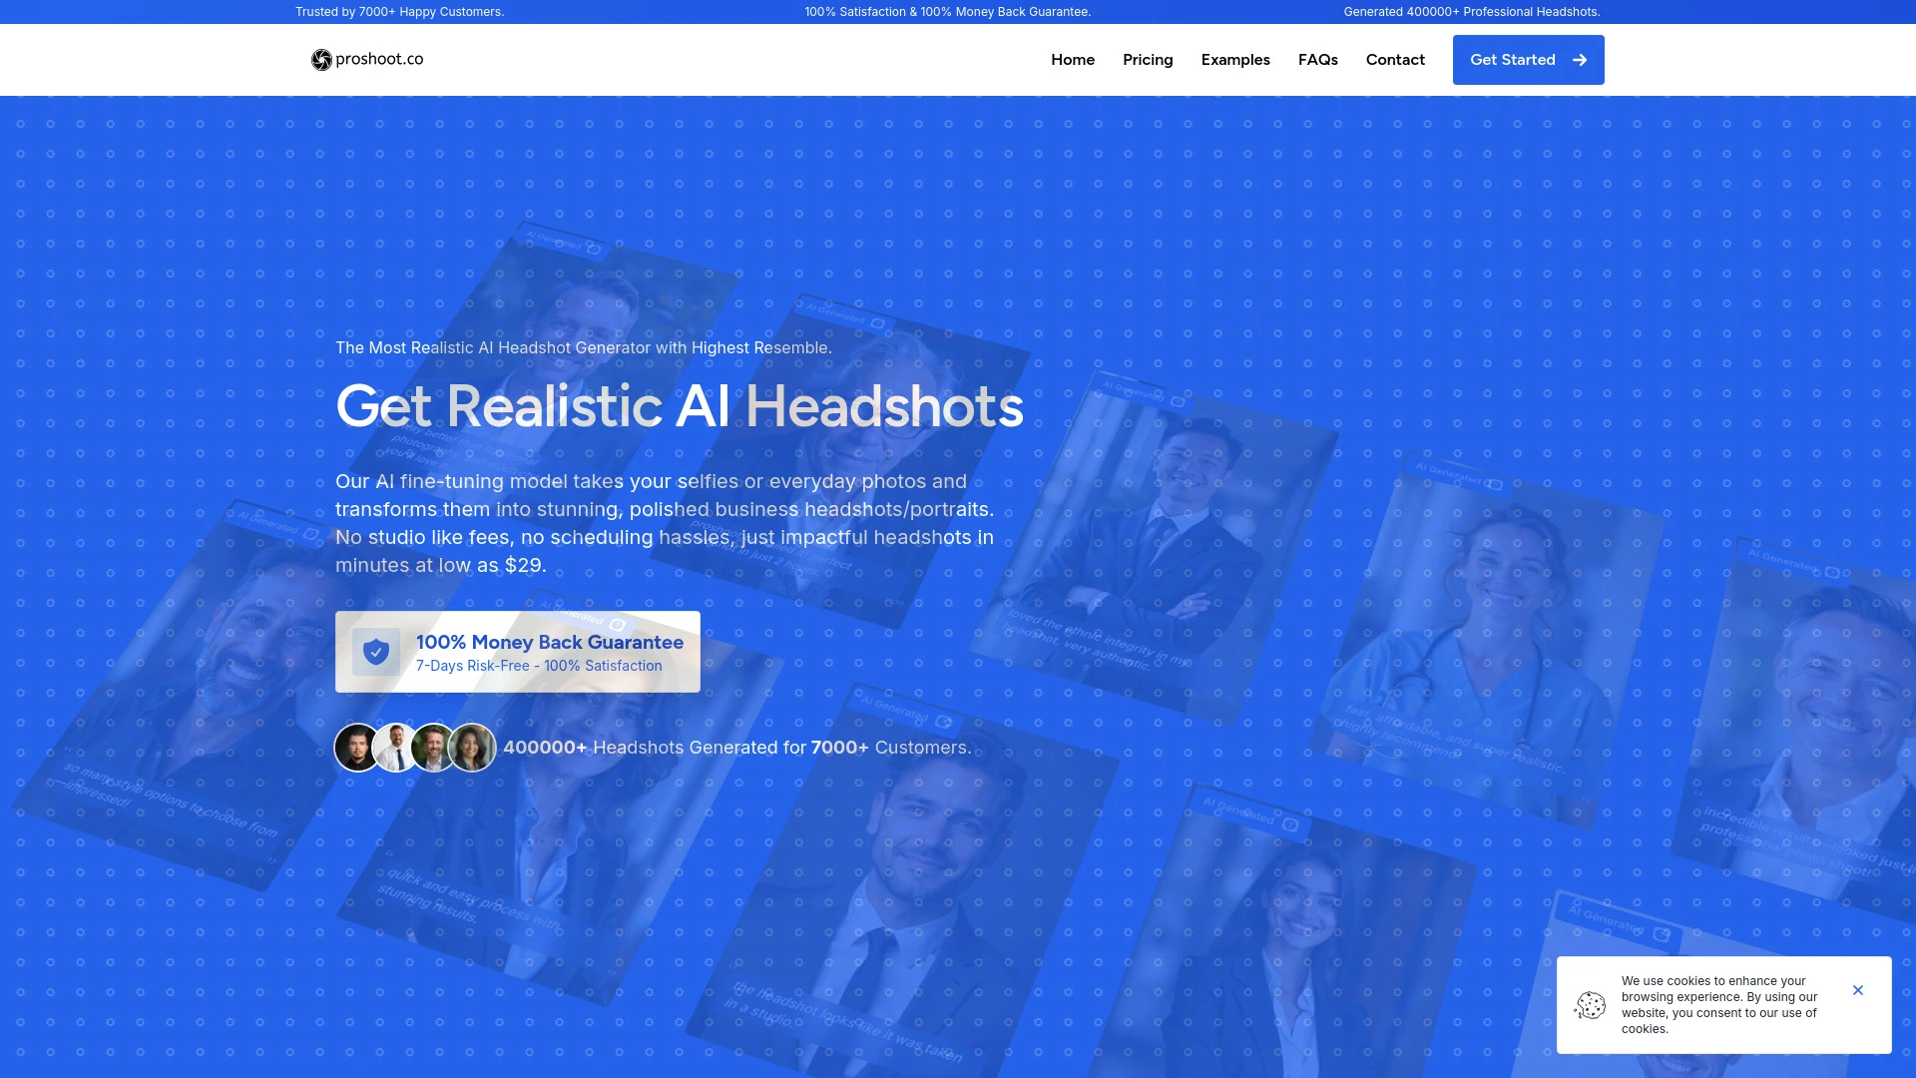Click the shield icon in the guarantee badge

click(376, 652)
